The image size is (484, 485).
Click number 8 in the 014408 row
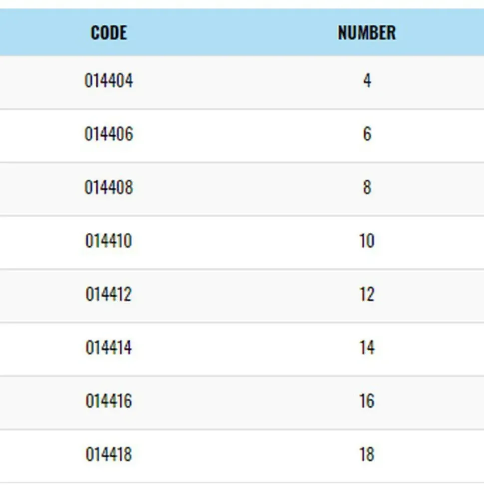367,187
